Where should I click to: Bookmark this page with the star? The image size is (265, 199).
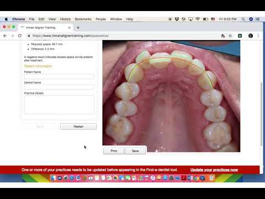tap(230, 36)
